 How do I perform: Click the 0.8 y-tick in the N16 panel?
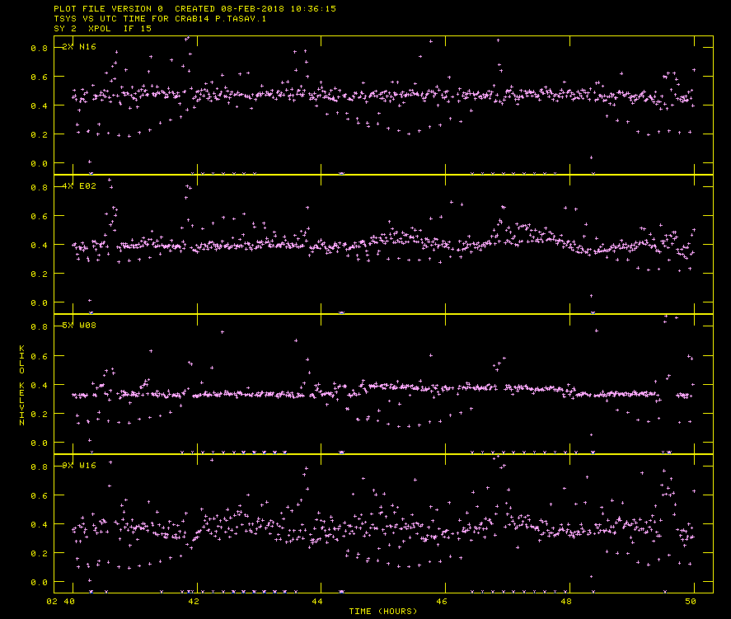39,49
